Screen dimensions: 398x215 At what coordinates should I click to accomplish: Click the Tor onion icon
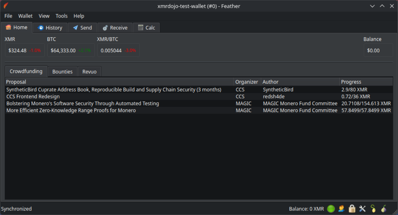pos(384,209)
